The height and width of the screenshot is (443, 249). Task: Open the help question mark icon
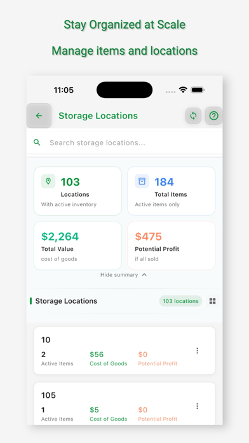click(x=214, y=116)
